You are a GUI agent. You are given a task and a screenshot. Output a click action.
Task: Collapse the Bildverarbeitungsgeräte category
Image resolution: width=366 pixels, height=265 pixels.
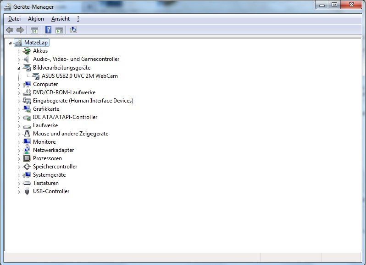click(x=19, y=68)
